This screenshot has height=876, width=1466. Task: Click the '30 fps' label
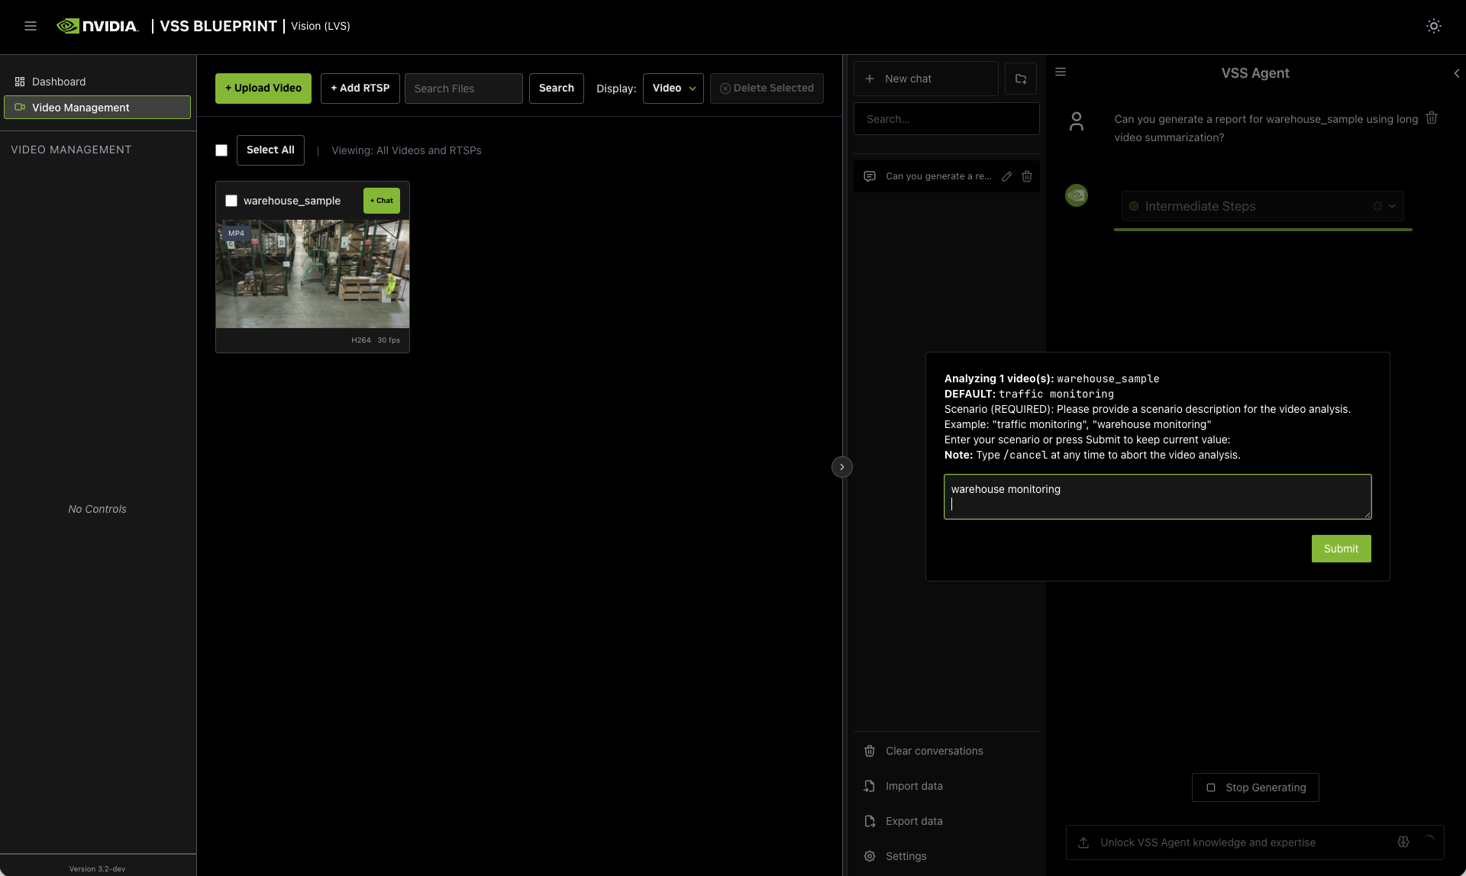[x=389, y=340]
